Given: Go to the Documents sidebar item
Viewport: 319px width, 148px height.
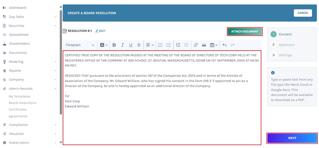Looking at the screenshot, I should 18,53.
